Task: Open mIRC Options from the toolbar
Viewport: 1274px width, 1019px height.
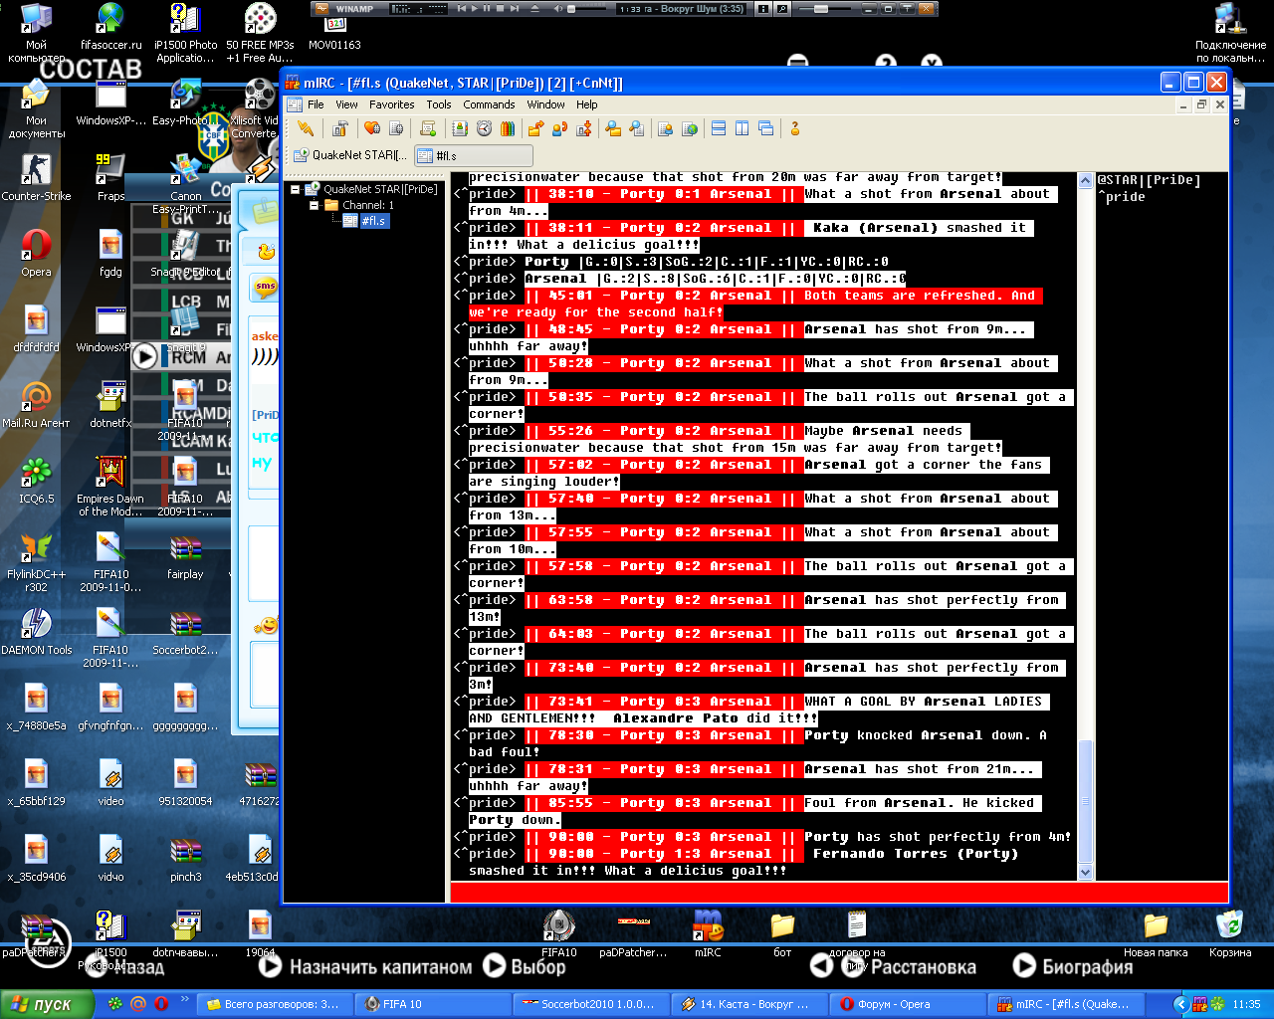Action: click(340, 128)
